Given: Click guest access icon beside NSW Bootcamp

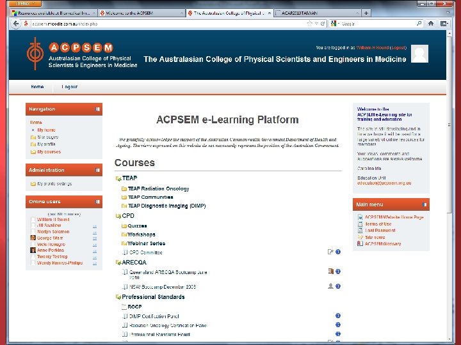Looking at the screenshot, I should [x=330, y=286].
